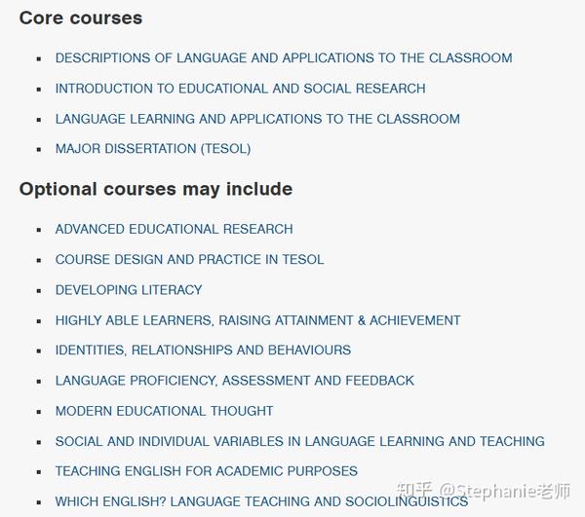This screenshot has width=585, height=517.
Task: Select the Major Dissertation (TESOL) link
Action: tap(153, 149)
